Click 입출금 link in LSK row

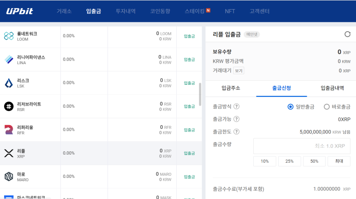pos(189,83)
